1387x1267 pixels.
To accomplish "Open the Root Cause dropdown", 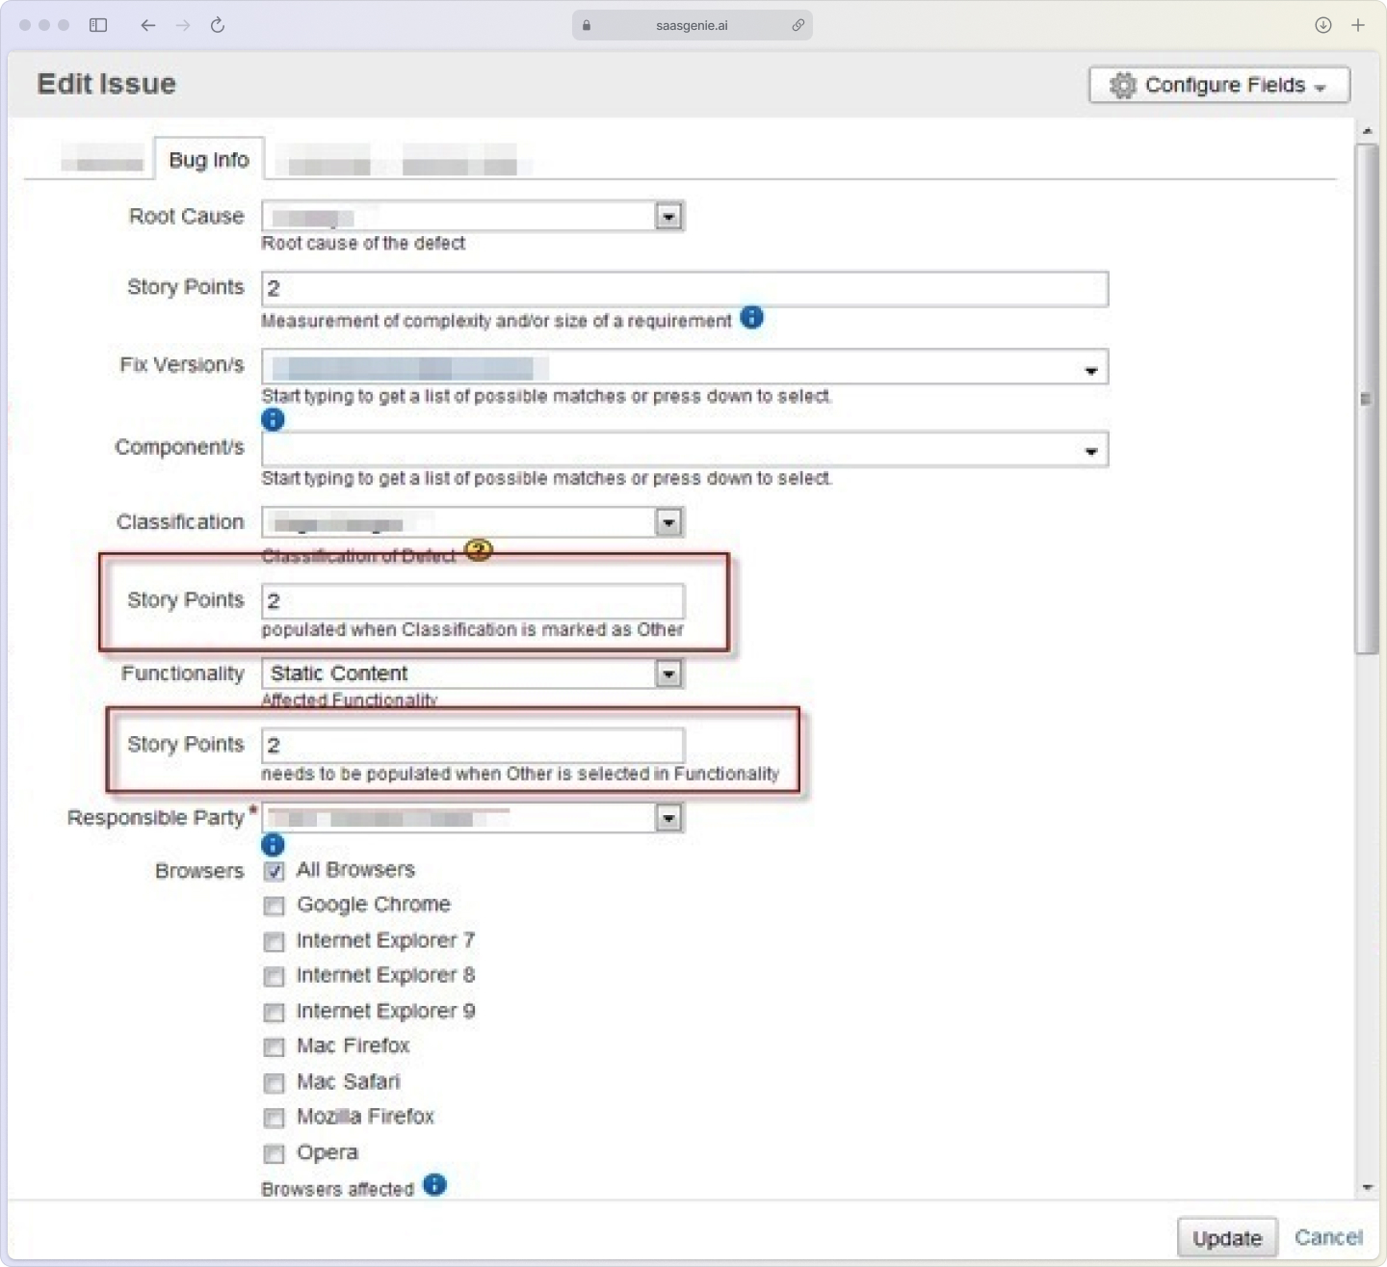I will [x=668, y=216].
